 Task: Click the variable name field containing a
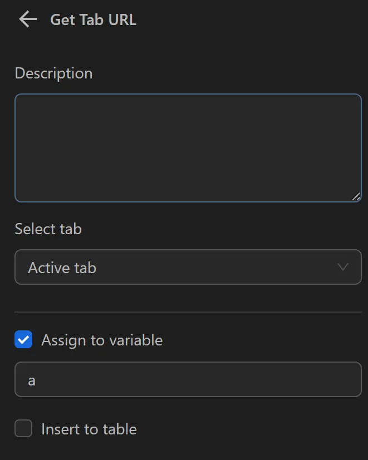coord(188,379)
